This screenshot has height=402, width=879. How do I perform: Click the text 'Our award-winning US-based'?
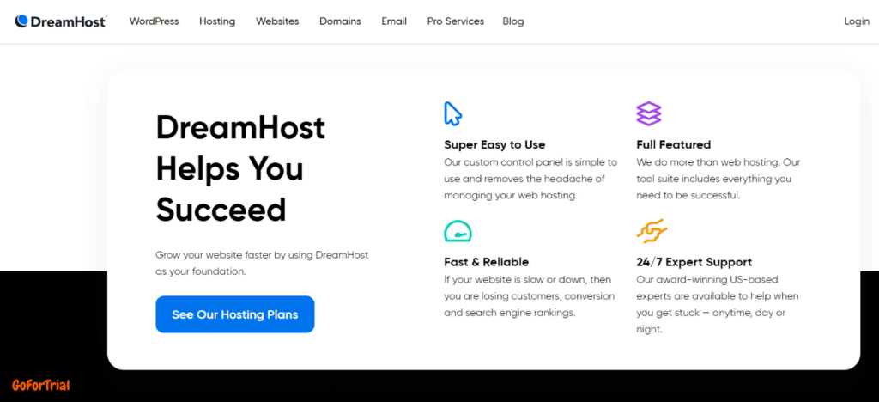(707, 279)
